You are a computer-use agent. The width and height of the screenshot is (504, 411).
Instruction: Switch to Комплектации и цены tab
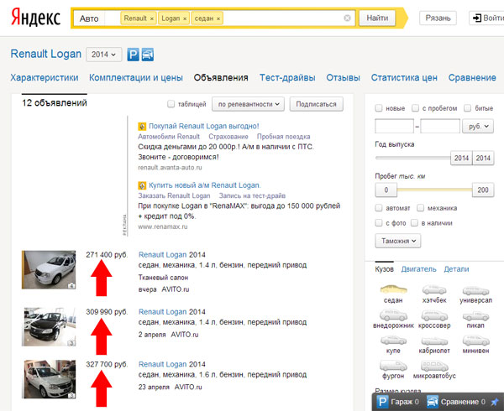[x=136, y=78]
